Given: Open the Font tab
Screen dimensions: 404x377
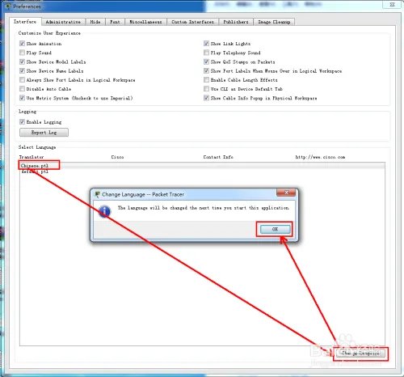Looking at the screenshot, I should [x=115, y=22].
